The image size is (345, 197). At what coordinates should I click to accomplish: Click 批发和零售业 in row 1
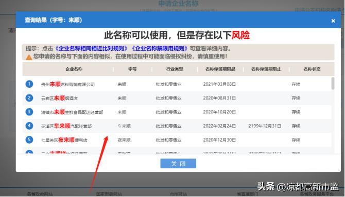(168, 84)
